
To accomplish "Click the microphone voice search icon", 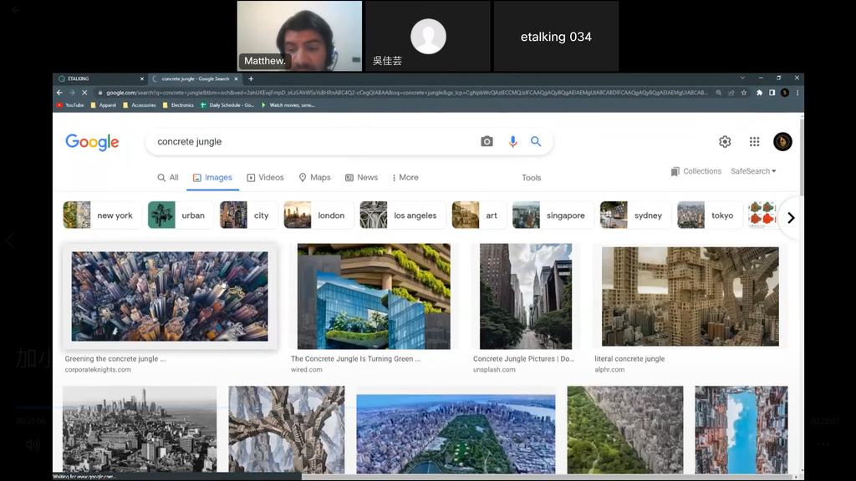I will click(512, 142).
